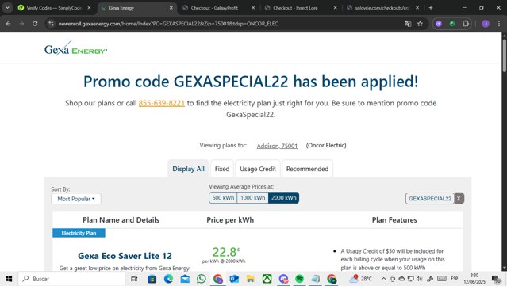This screenshot has width=507, height=286.
Task: Click the 22.8¢ price per kWh
Action: point(225,252)
